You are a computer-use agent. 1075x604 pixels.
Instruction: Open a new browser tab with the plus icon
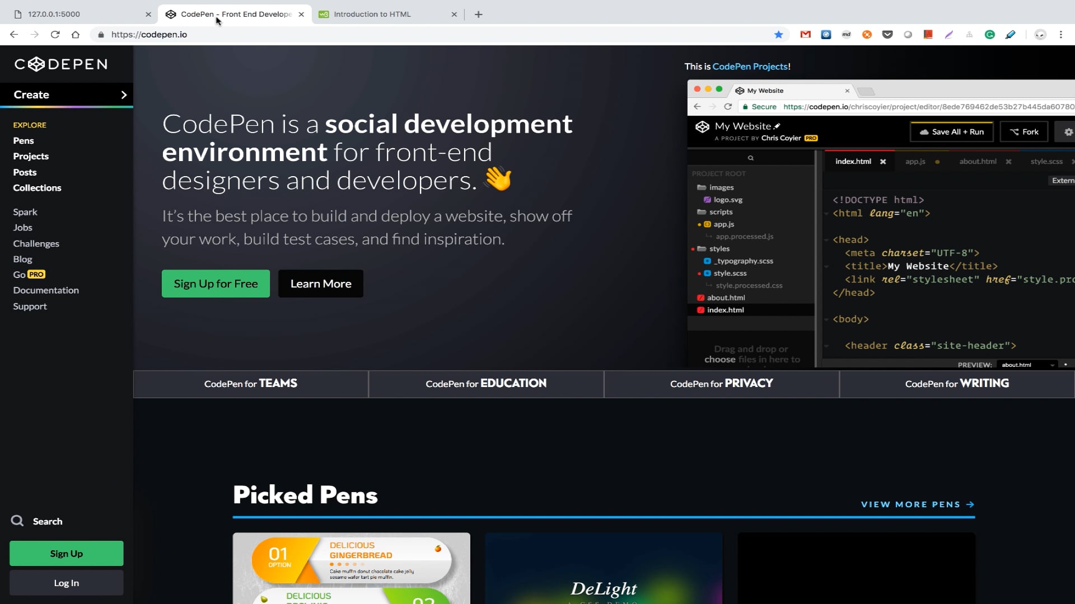(x=478, y=15)
